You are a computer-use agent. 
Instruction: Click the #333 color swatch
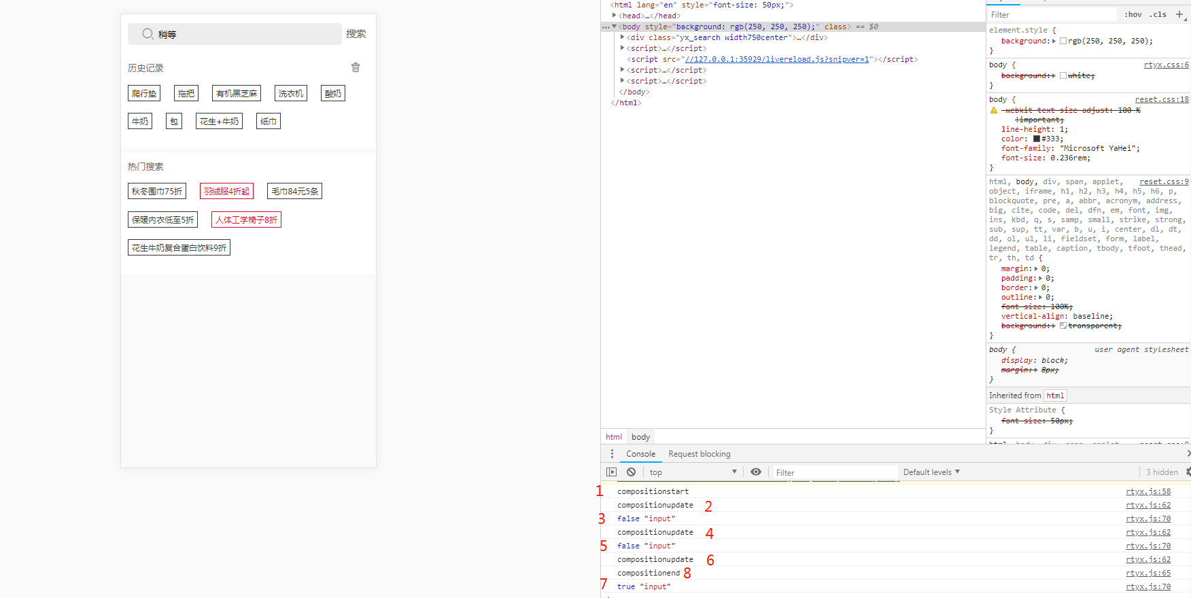click(1037, 139)
